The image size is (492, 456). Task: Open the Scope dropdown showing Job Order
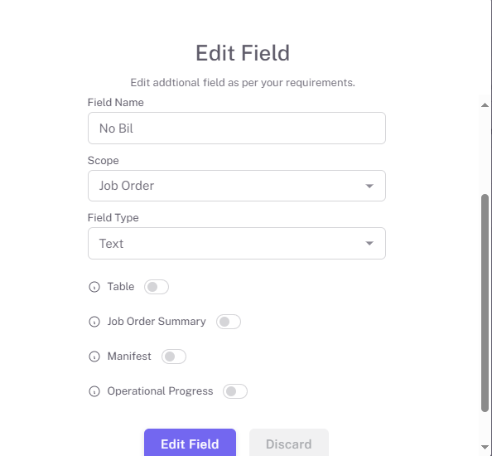coord(237,186)
